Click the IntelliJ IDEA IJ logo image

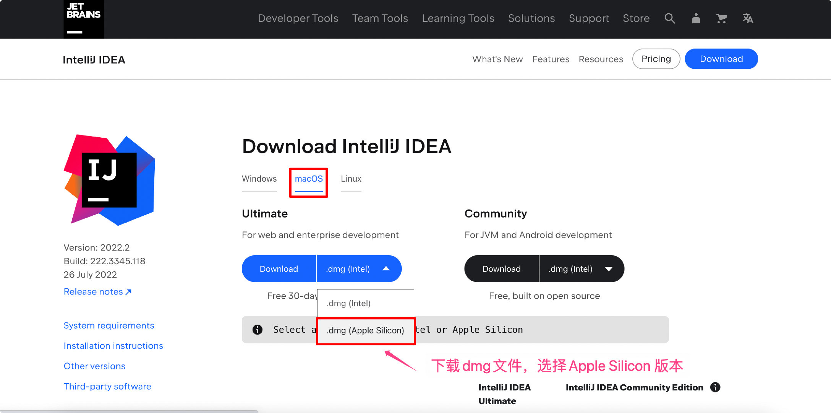[x=110, y=180]
